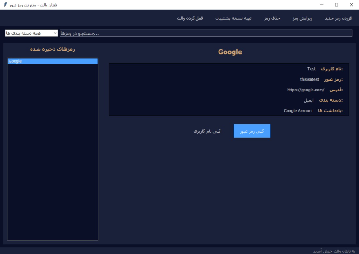Copy username with کپی نام کاربری button
The image size is (359, 254).
(207, 131)
